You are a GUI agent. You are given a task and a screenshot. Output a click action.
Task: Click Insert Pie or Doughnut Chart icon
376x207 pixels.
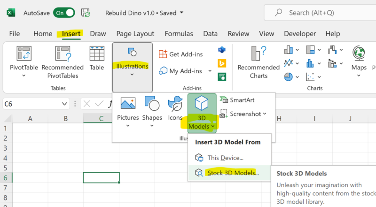click(288, 77)
